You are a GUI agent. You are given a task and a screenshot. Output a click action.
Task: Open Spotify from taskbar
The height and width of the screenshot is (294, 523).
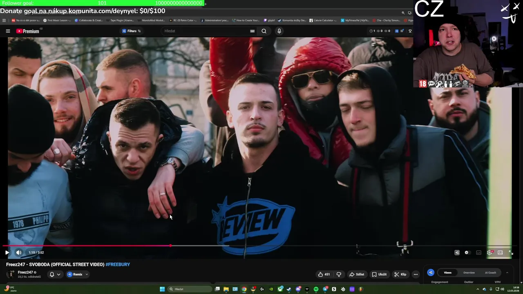316,289
